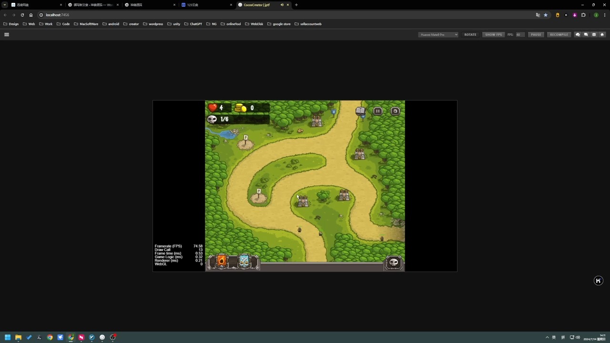
Task: Mute the CocosCreator tab audio icon
Action: [282, 5]
